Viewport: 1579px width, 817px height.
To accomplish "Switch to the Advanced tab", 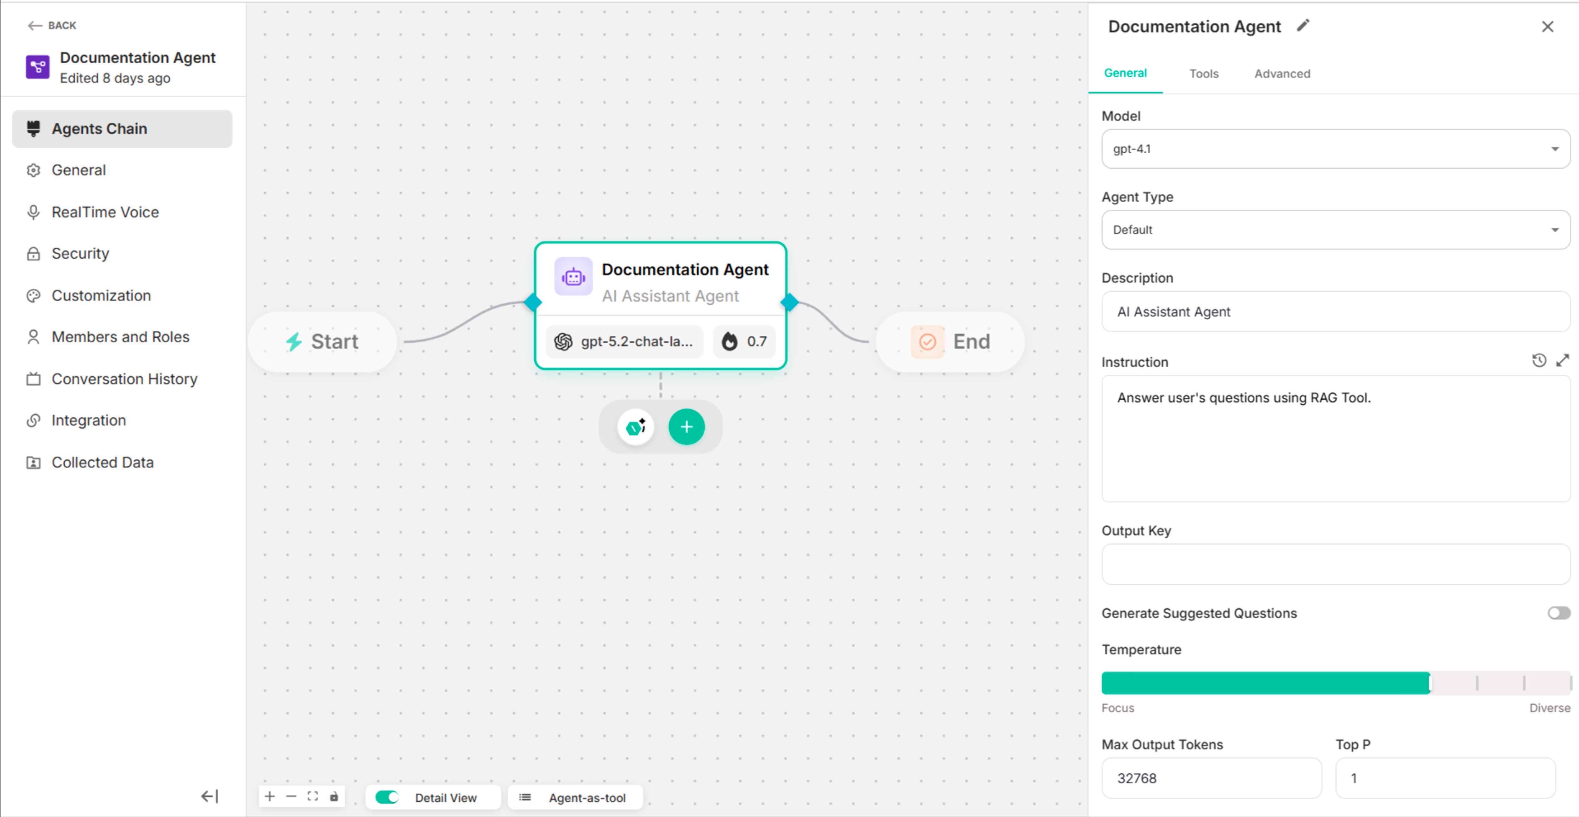I will click(x=1282, y=73).
